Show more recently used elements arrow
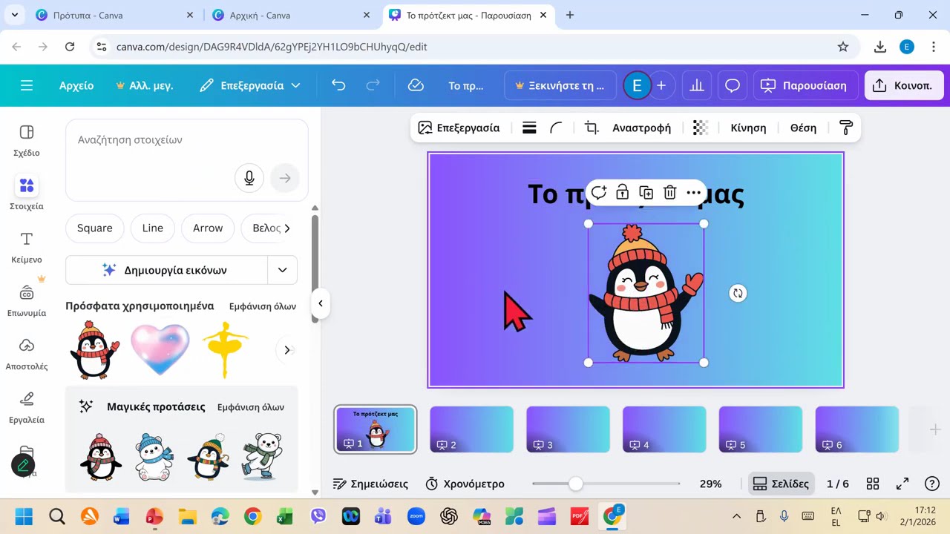This screenshot has height=534, width=950. [x=287, y=350]
